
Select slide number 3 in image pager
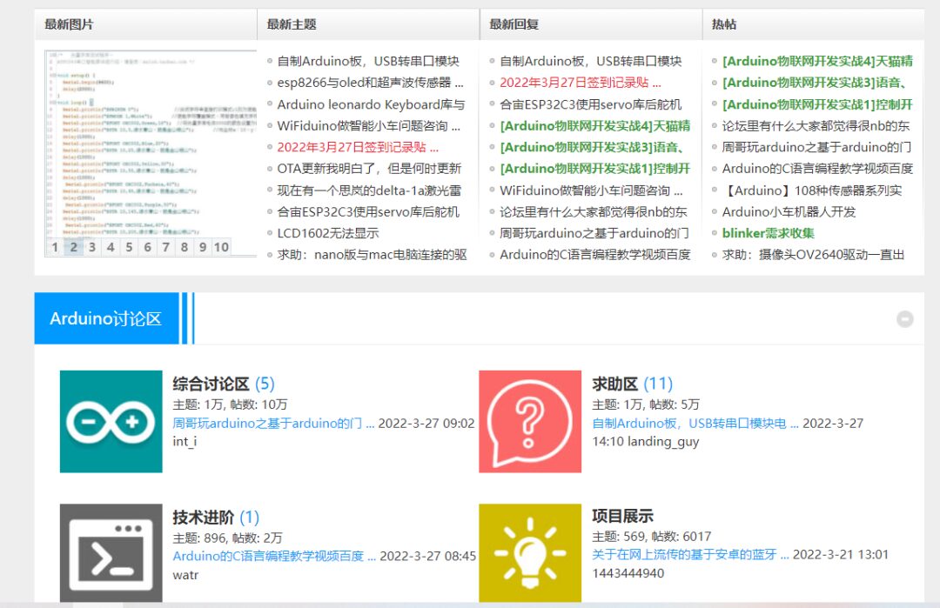coord(91,247)
